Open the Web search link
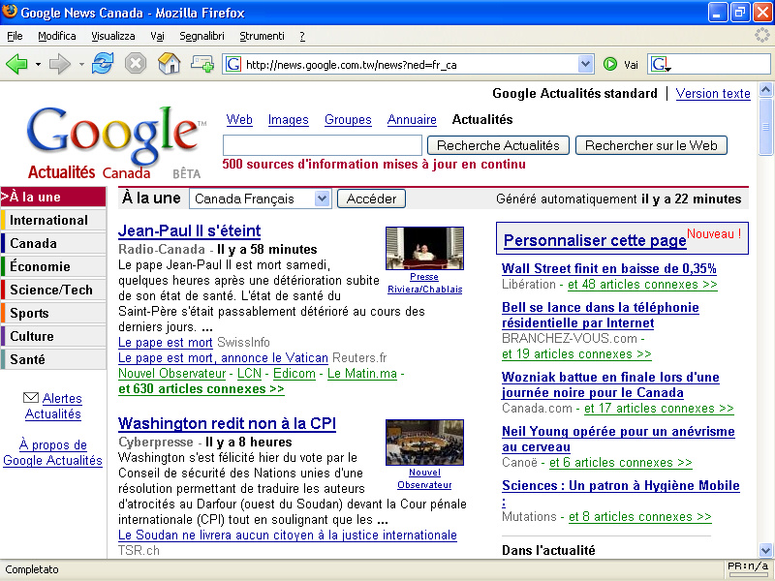 239,119
